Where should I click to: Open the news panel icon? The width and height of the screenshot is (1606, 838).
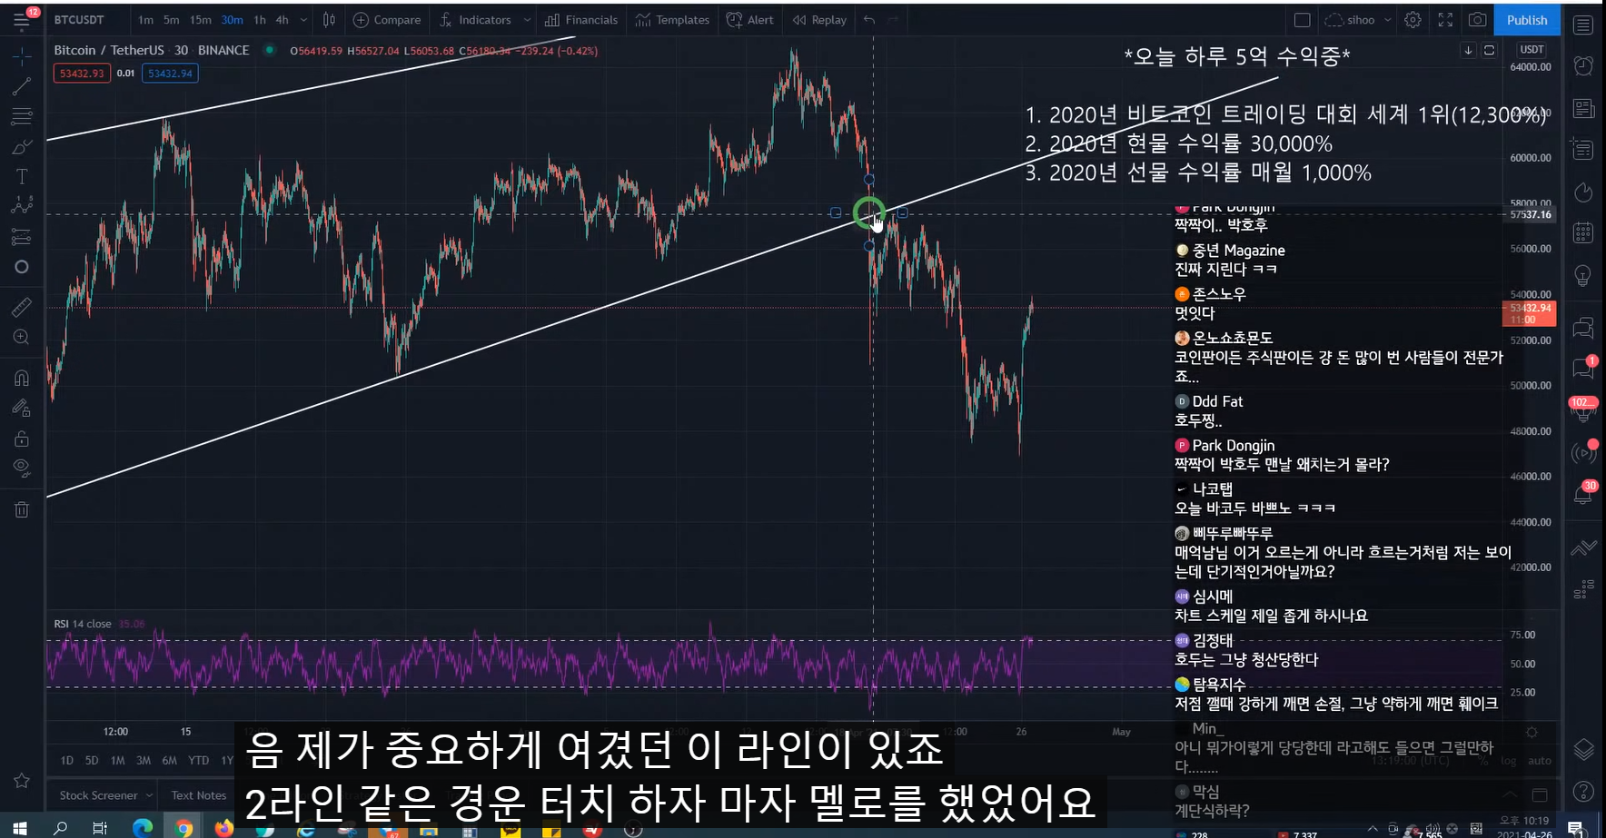tap(1583, 108)
